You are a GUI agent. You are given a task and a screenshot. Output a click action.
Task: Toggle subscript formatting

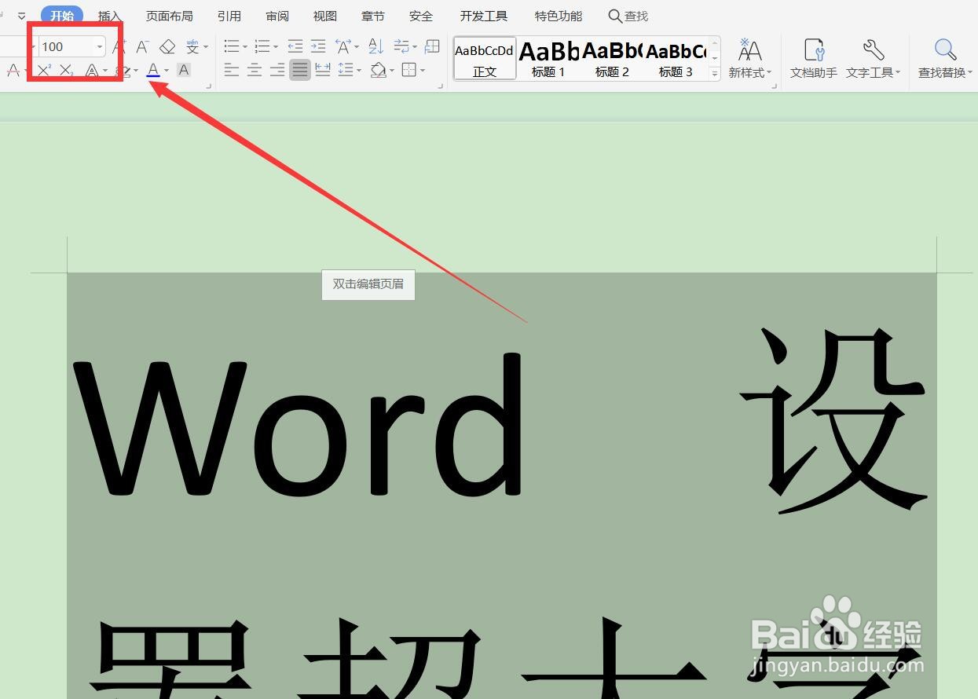[x=67, y=71]
